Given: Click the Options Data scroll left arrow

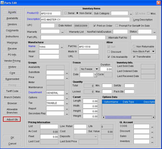Looking at the screenshot, I should coord(104,117).
